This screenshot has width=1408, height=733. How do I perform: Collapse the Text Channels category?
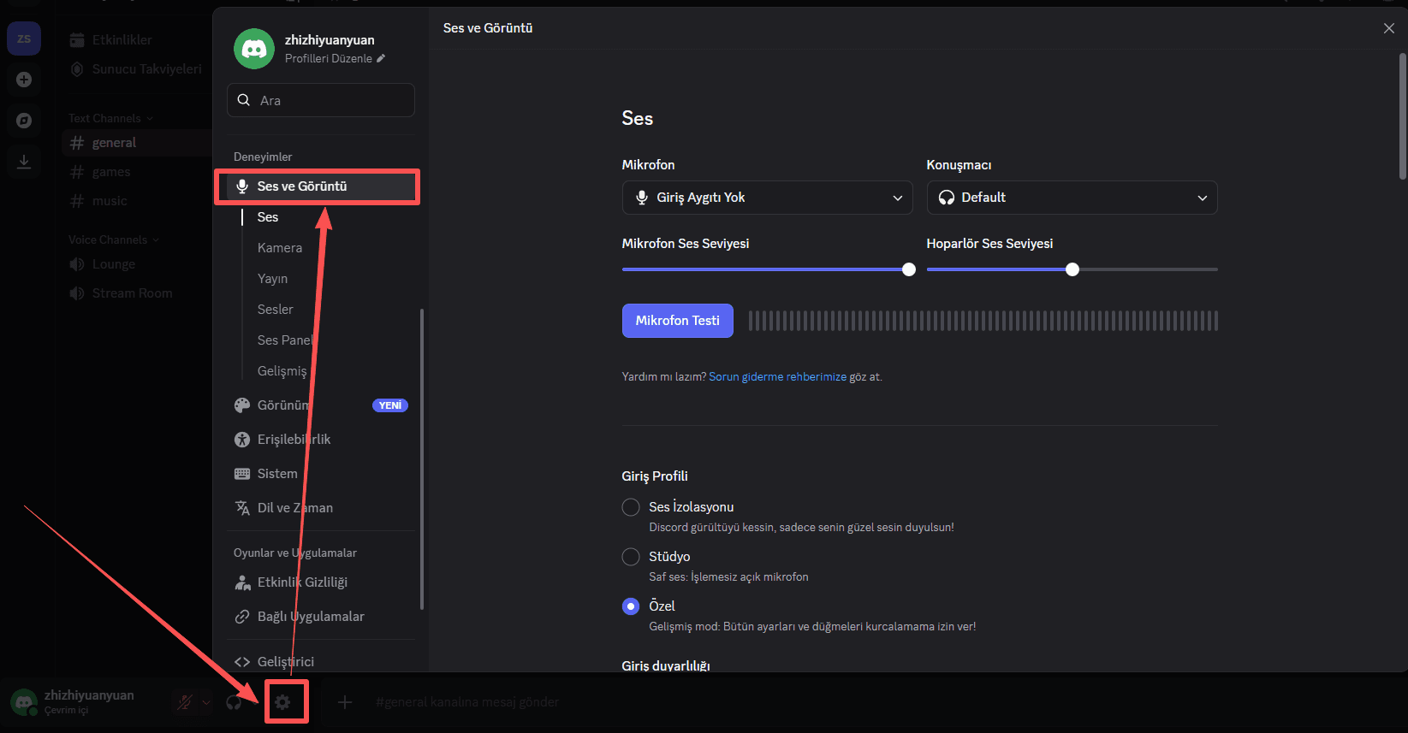coord(110,118)
